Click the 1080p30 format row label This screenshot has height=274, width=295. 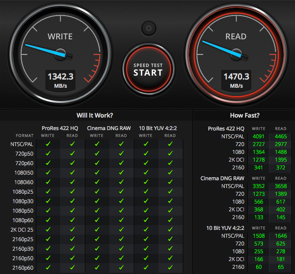coord(23,201)
